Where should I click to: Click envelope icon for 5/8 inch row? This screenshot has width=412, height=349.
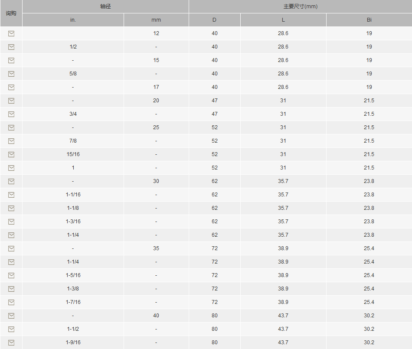coord(11,74)
